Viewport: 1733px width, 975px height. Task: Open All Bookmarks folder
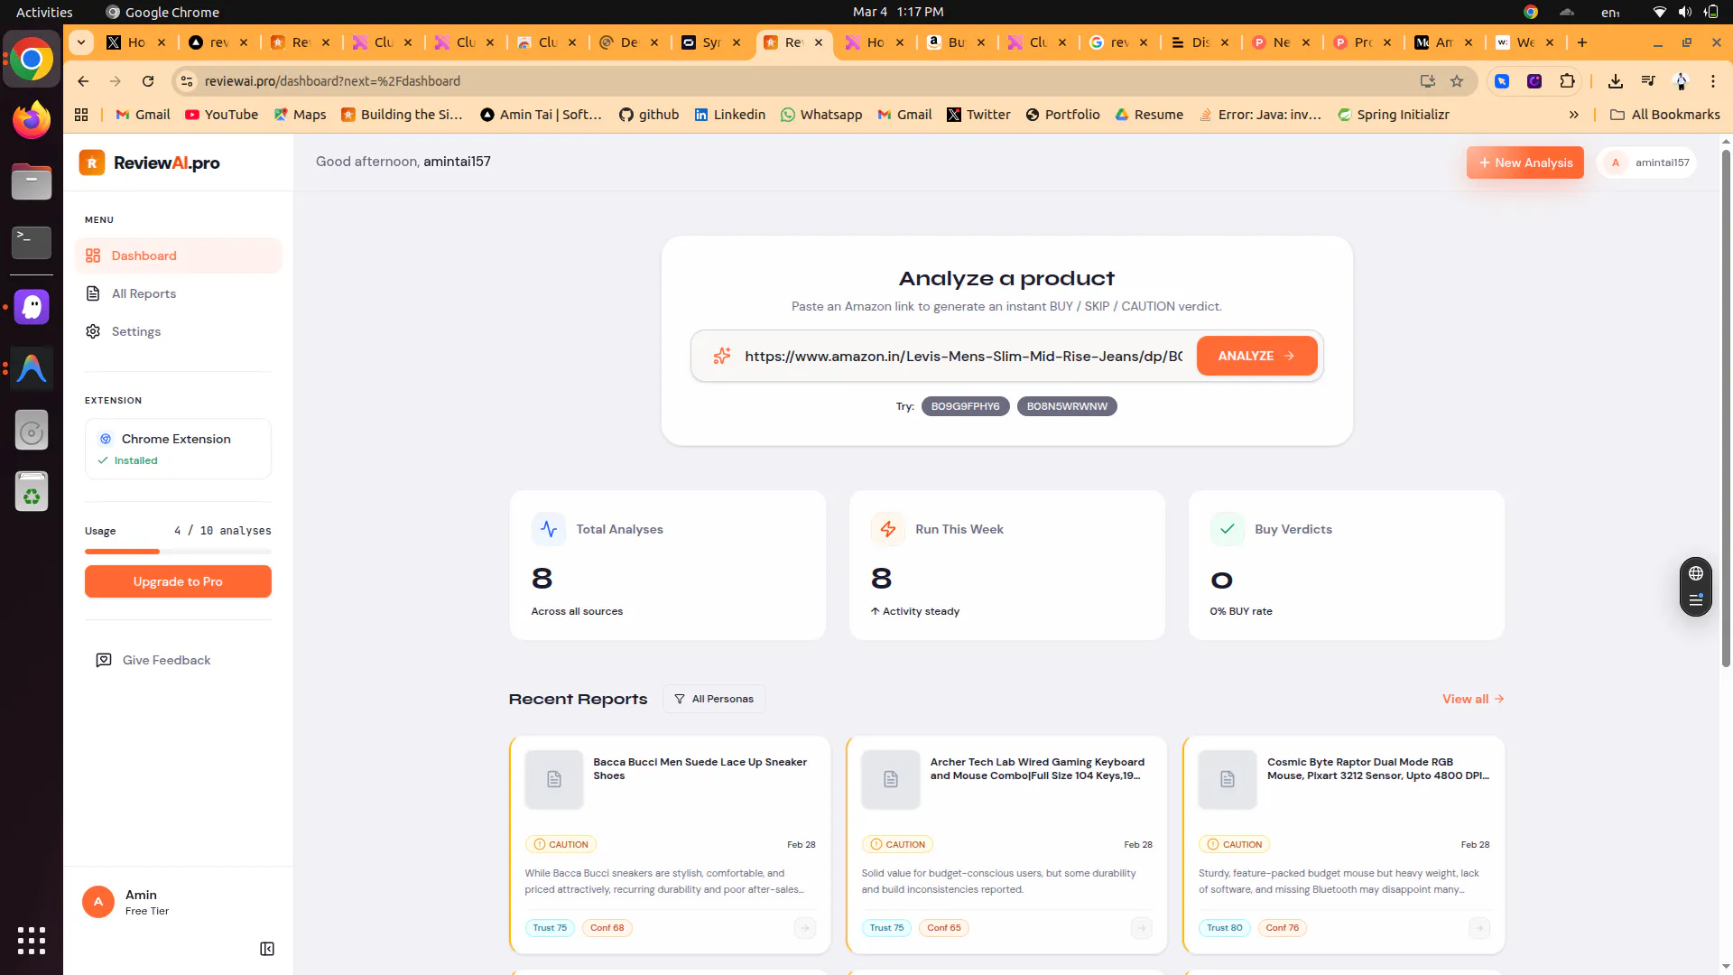1664,115
